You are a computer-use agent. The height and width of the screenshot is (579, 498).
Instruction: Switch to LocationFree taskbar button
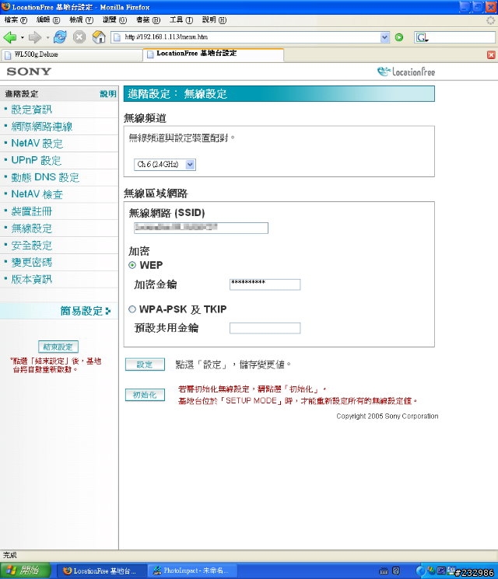(x=102, y=571)
